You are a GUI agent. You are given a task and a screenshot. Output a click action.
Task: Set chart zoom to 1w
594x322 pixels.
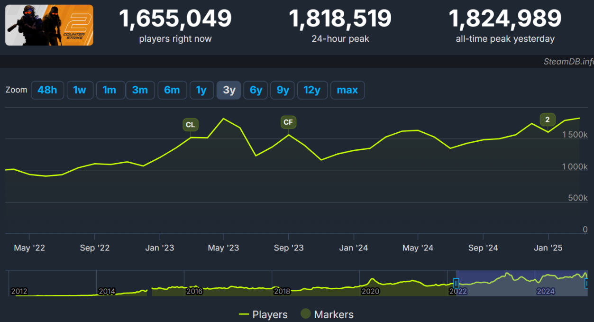click(x=80, y=90)
